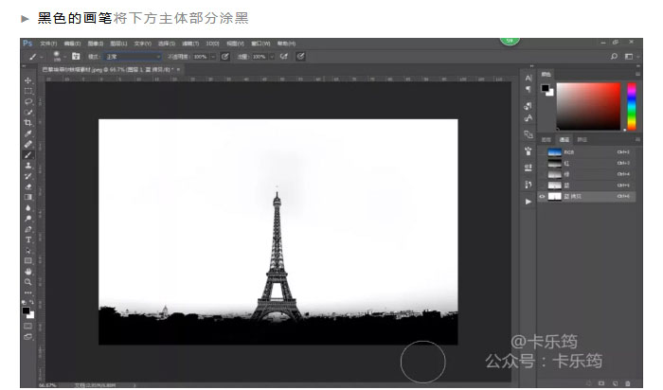Open the search icon in options bar

(614, 56)
